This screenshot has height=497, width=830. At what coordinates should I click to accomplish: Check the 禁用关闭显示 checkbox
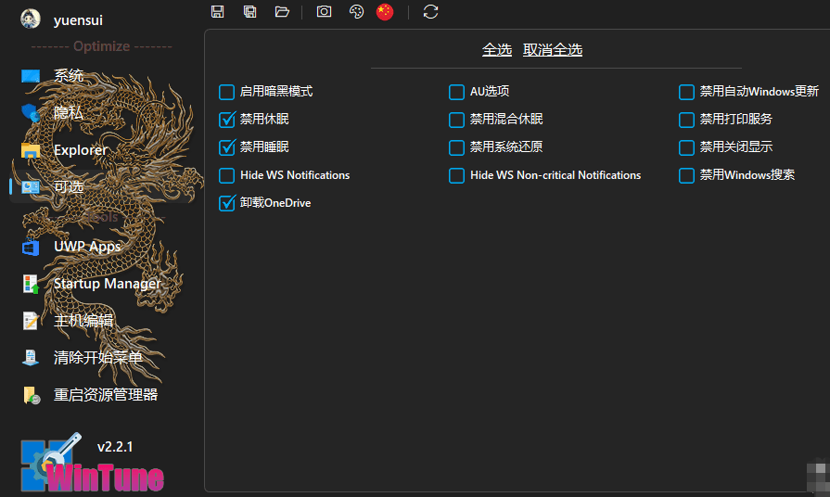coord(686,147)
